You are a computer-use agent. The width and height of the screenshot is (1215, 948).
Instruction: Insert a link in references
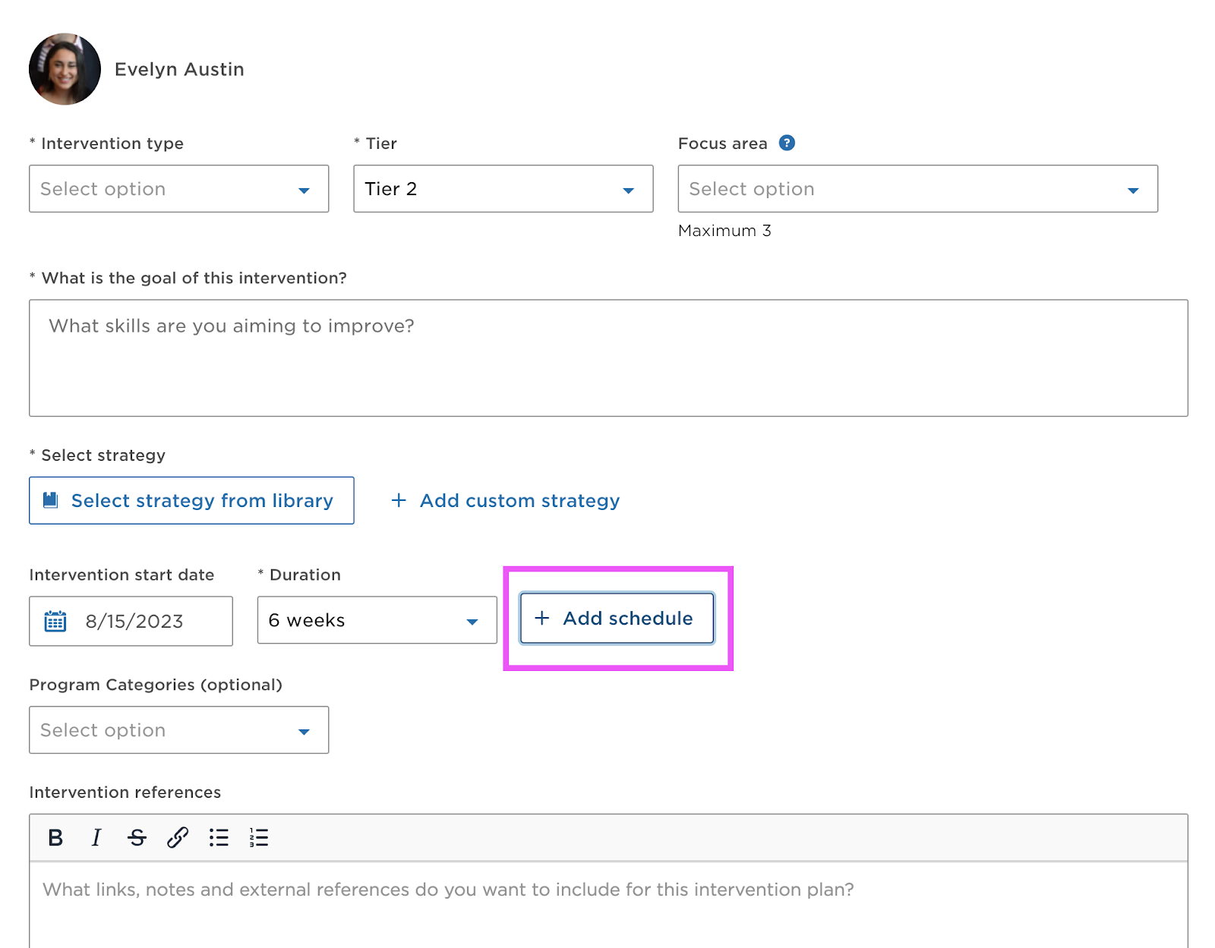point(178,838)
